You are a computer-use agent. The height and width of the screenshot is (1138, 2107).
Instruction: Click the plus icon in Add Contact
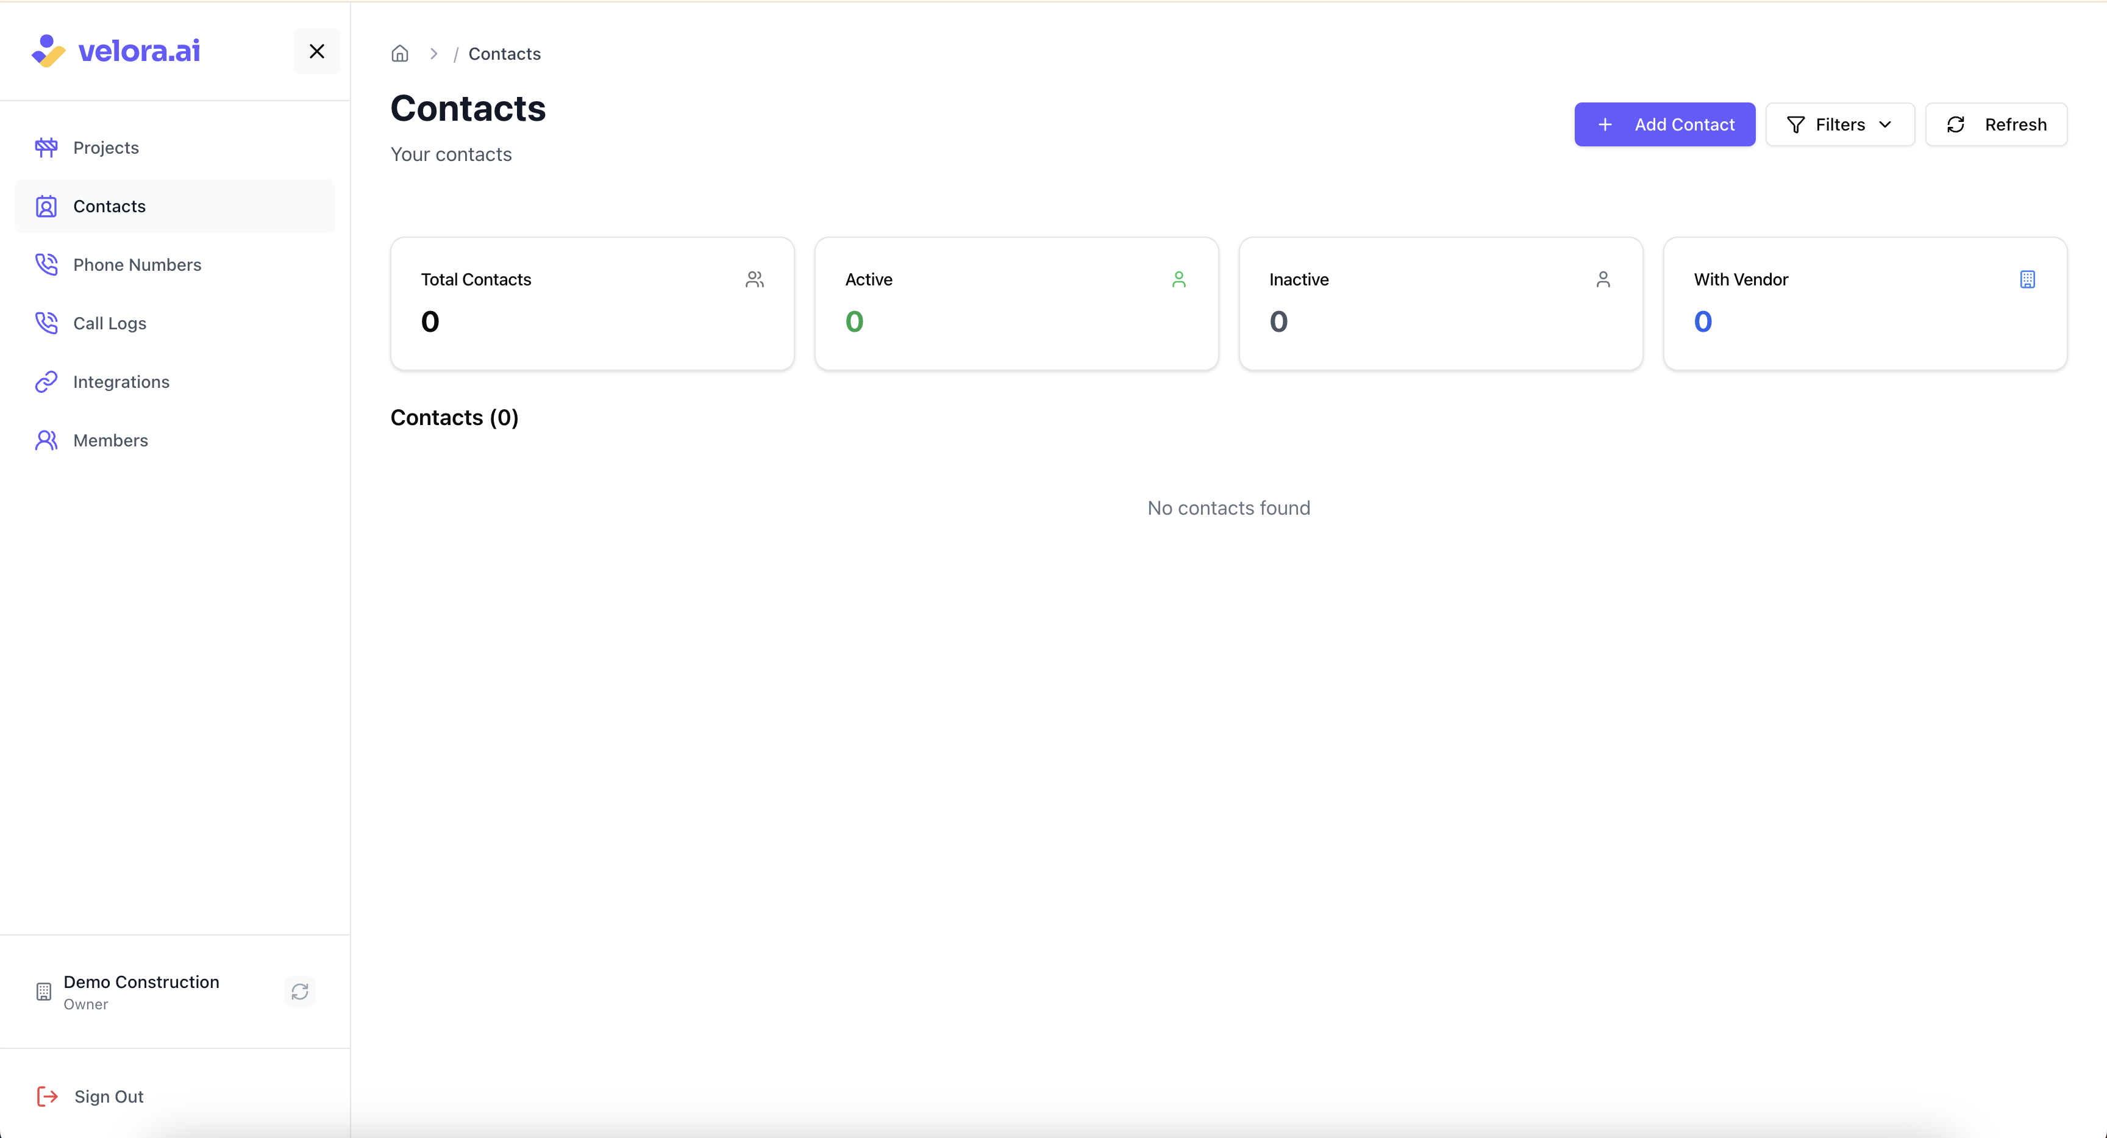click(x=1605, y=124)
